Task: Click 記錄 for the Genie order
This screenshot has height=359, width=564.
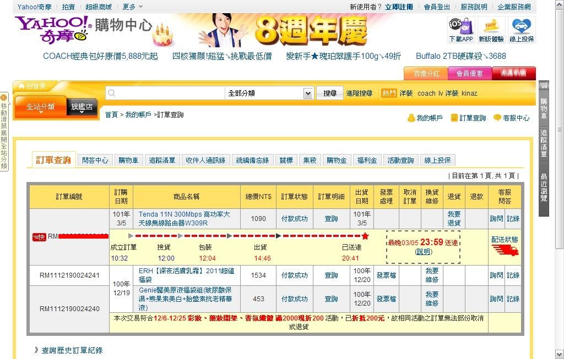Action: (x=513, y=299)
